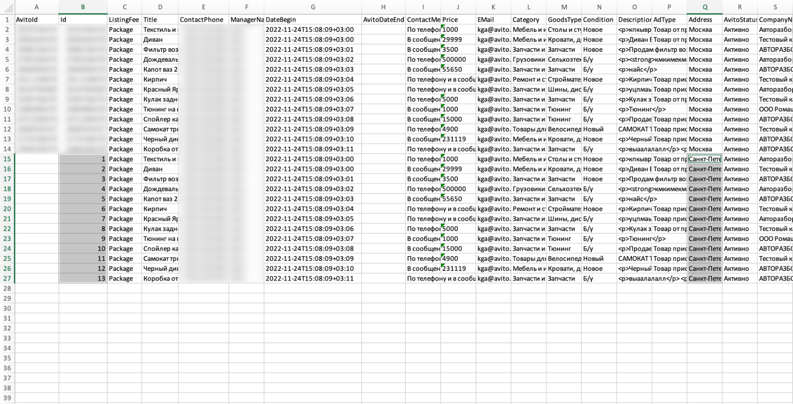Click the Title header cell

(160, 19)
